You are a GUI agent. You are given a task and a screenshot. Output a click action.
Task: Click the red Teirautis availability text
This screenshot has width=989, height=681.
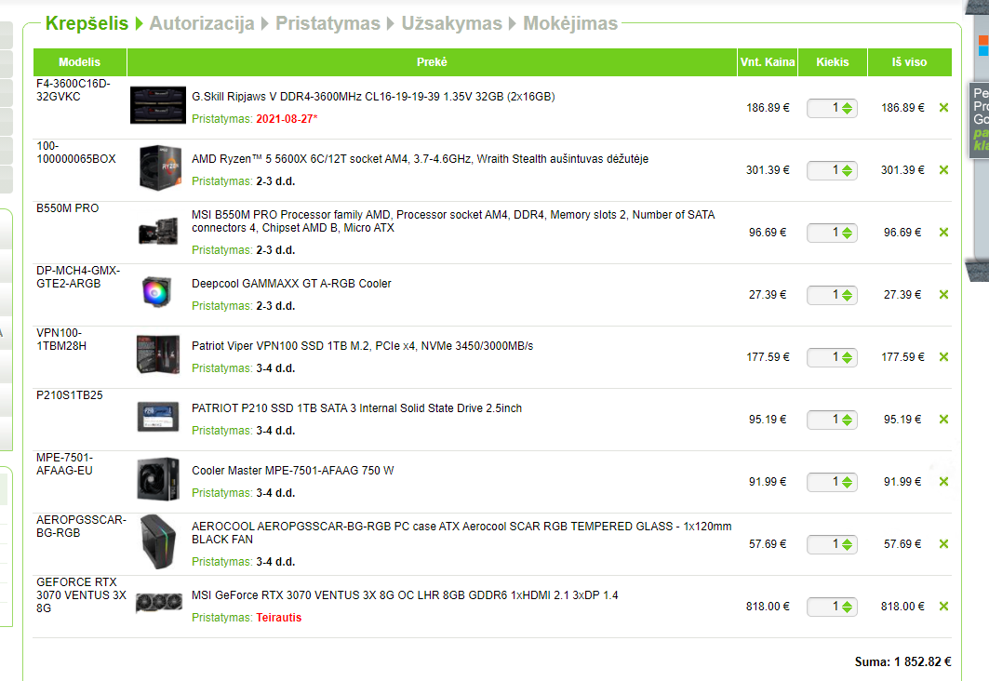(x=279, y=618)
